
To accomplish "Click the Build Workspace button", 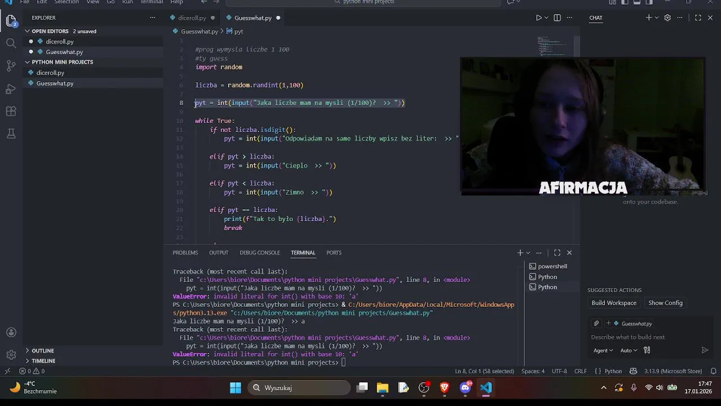I will [x=614, y=303].
